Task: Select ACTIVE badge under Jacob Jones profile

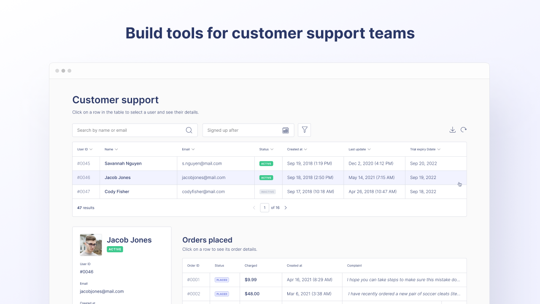Action: point(115,249)
